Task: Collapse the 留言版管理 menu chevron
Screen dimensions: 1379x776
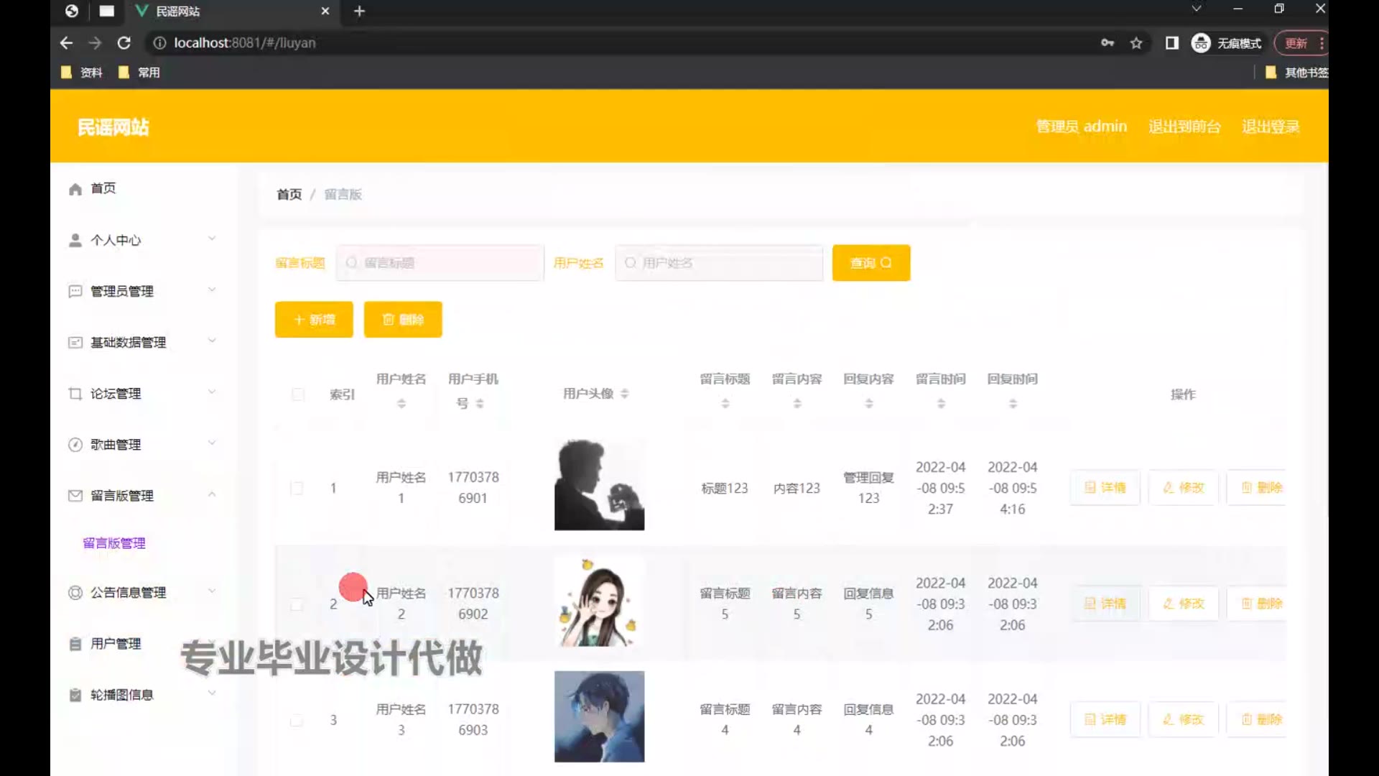Action: (x=212, y=494)
